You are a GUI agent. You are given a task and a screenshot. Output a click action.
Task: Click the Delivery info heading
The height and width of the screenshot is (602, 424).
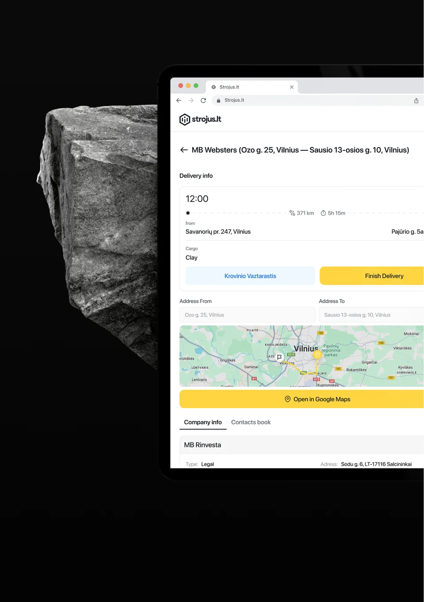pos(196,176)
